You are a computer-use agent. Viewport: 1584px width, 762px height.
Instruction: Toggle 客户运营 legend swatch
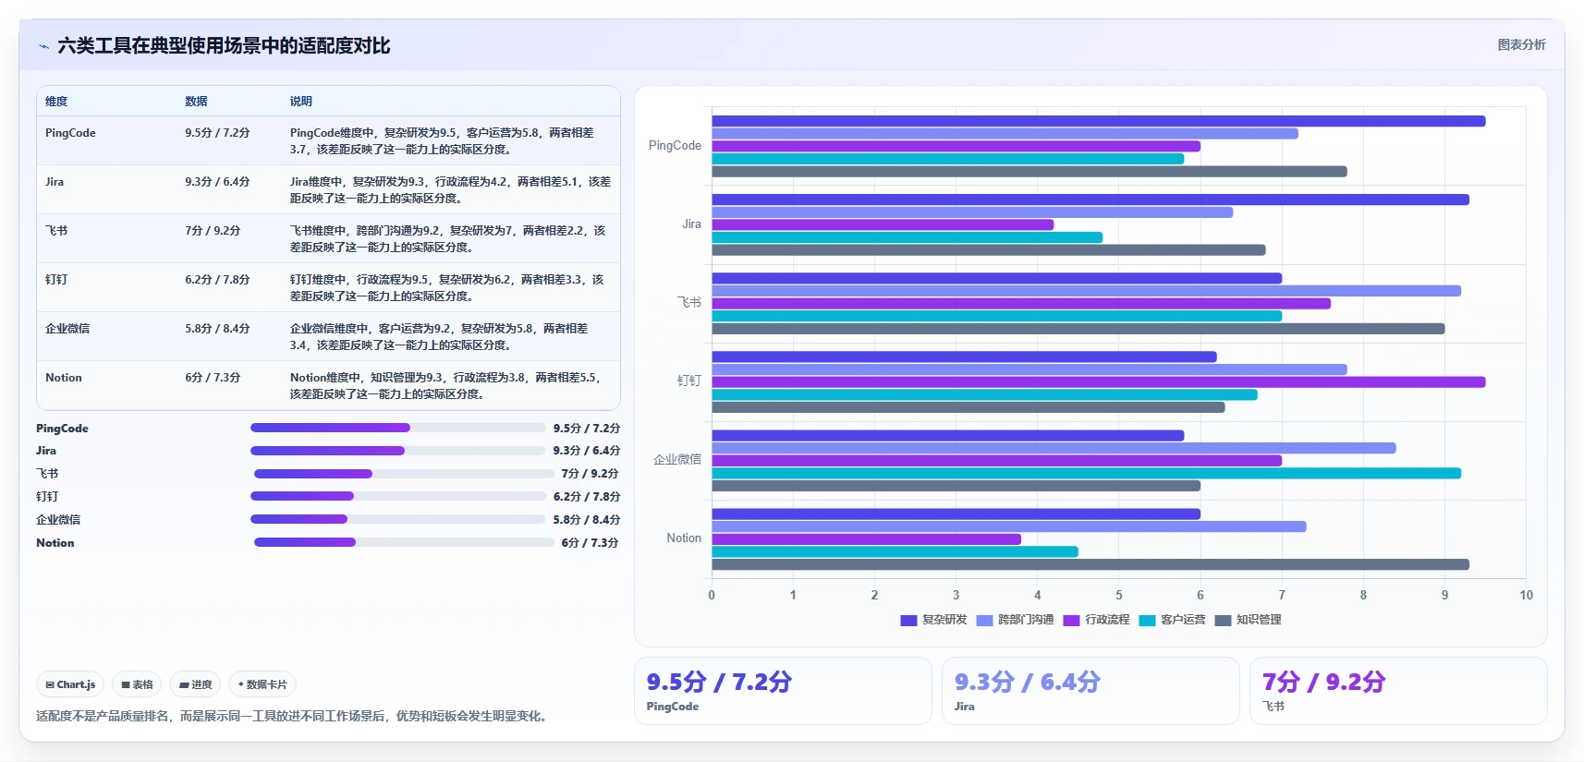(1147, 621)
